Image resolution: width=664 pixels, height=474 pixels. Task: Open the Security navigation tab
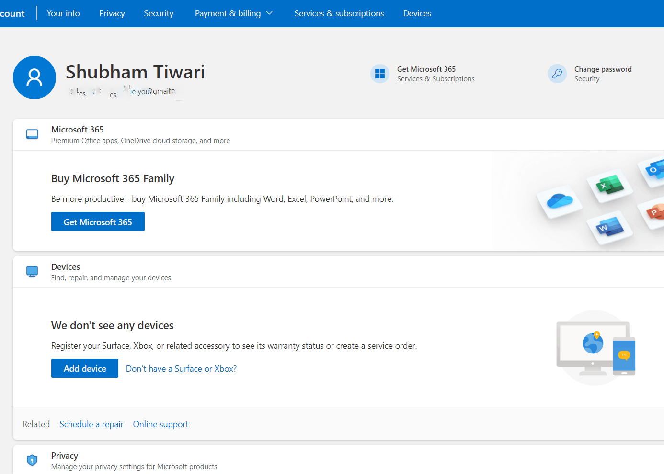159,13
